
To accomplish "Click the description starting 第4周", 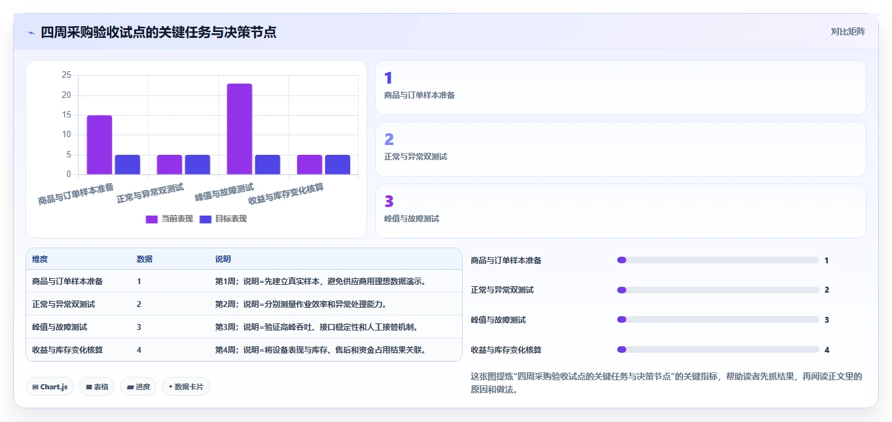I will click(x=321, y=350).
